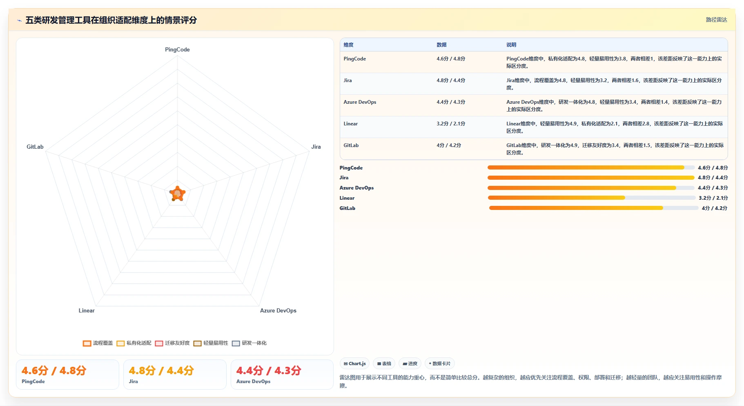Click the 维度 column header
The width and height of the screenshot is (744, 406).
pos(348,45)
